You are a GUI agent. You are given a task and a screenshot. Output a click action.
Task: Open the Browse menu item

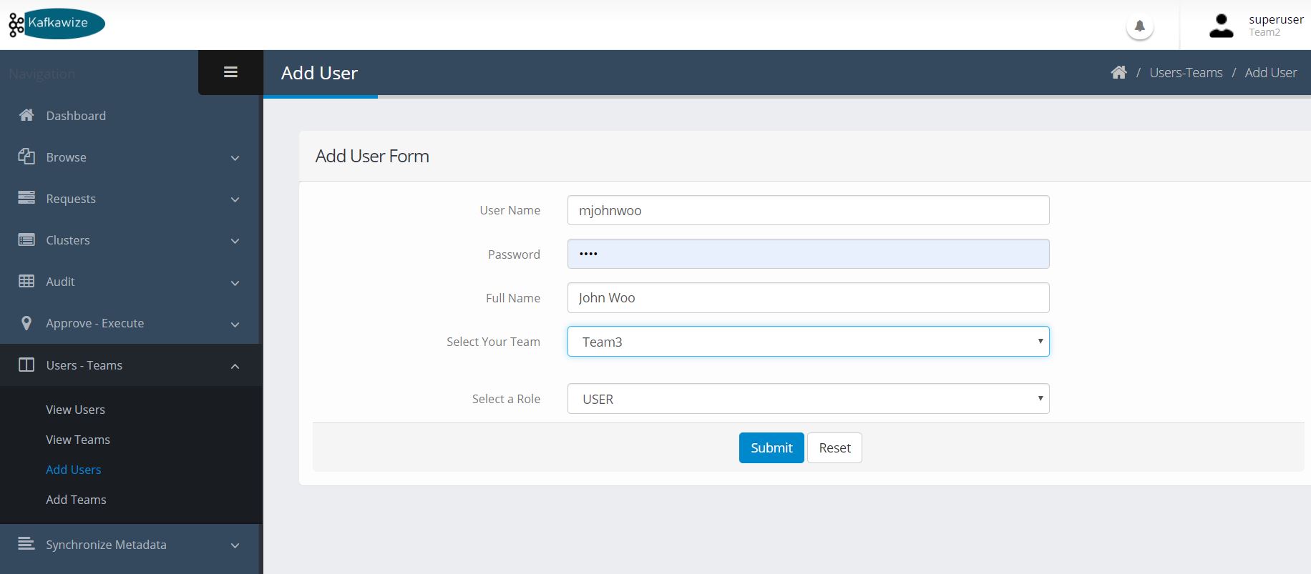tap(66, 157)
